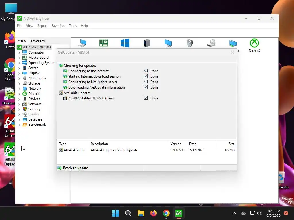Viewport: 294px width, 220px height.
Task: Toggle the Connecting to the Internet checkbox
Action: tap(146, 71)
